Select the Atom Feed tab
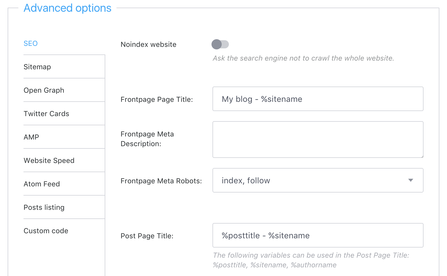Image resolution: width=447 pixels, height=276 pixels. (42, 184)
